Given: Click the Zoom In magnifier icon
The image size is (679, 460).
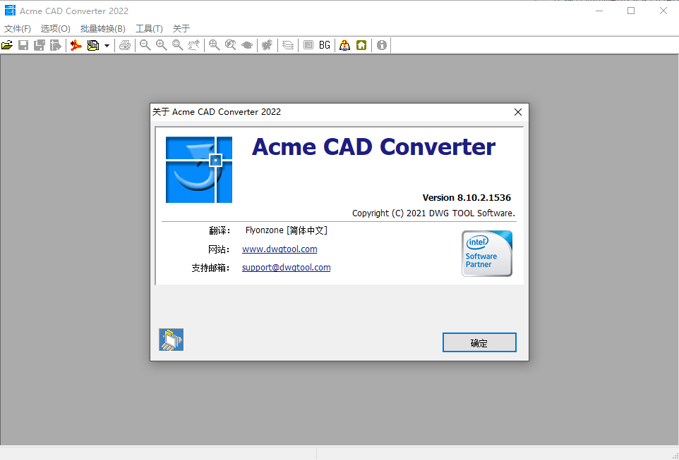Looking at the screenshot, I should (162, 45).
